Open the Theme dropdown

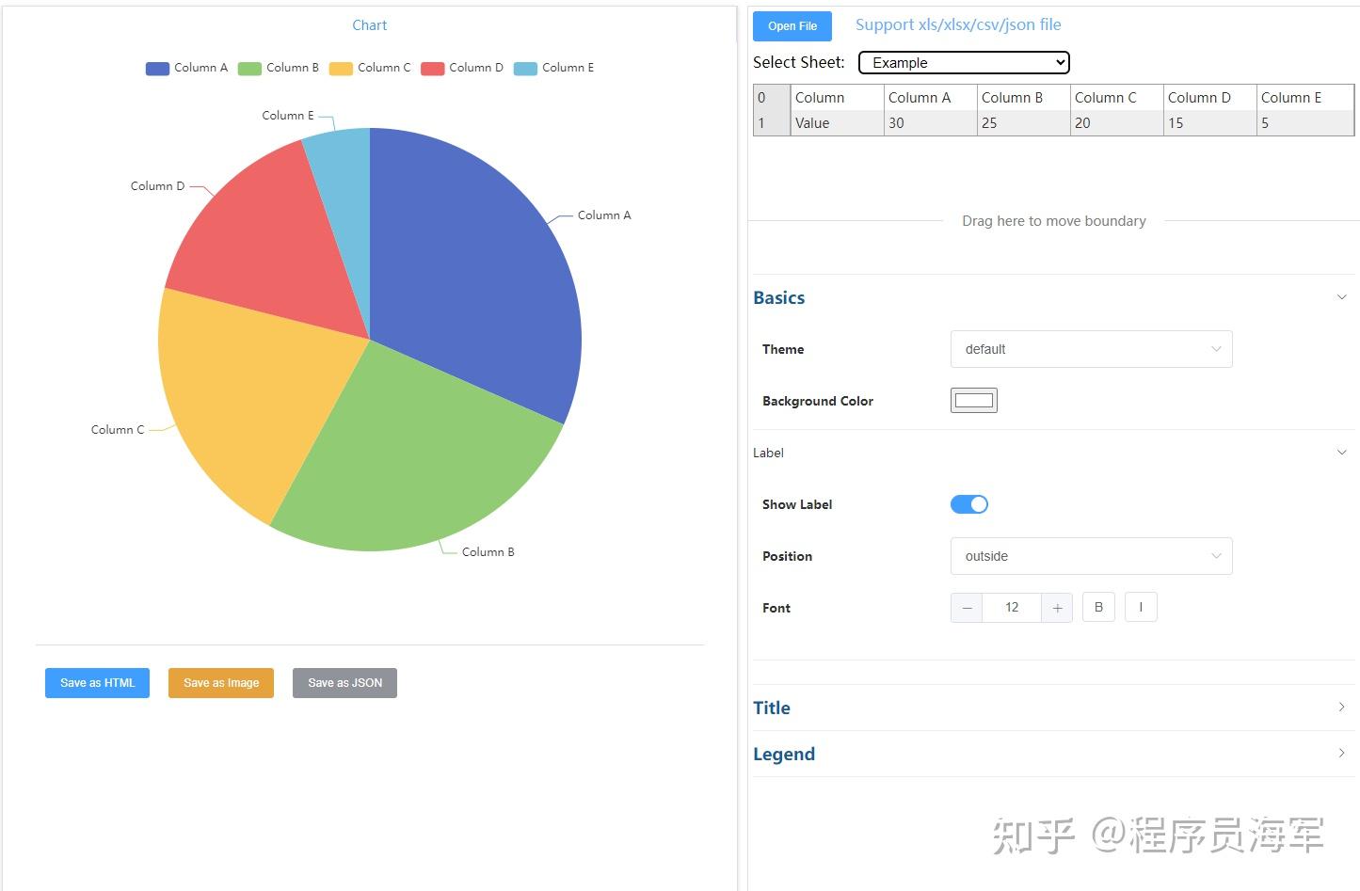(1091, 349)
